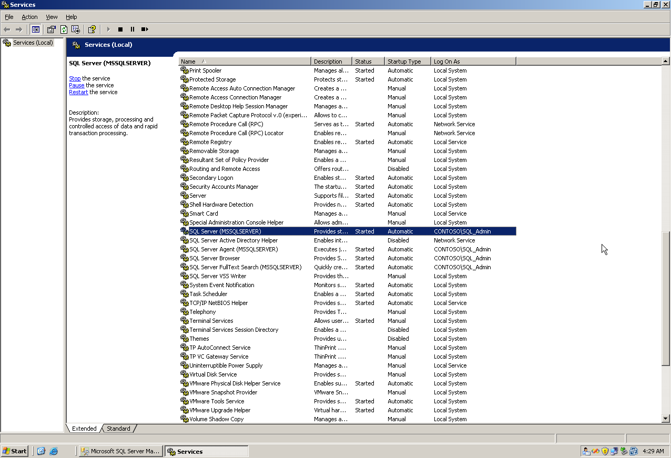Click gear icon beside Telephony service
Viewport: 671px width, 458px height.
184,312
